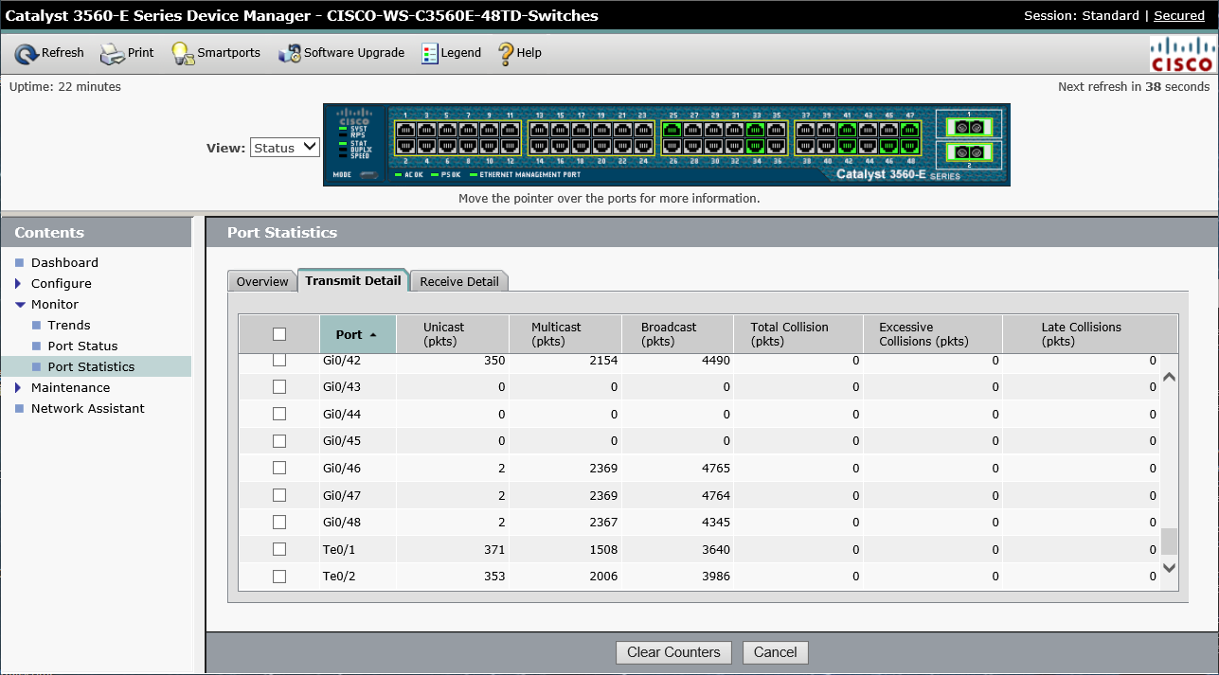This screenshot has height=675, width=1219.
Task: Click the Refresh toolbar icon
Action: 49,53
